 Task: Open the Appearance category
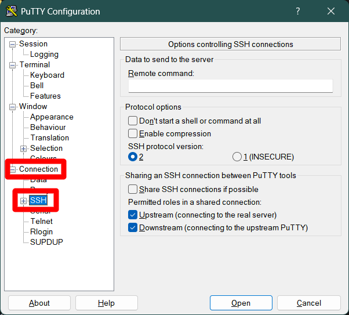pyautogui.click(x=52, y=117)
